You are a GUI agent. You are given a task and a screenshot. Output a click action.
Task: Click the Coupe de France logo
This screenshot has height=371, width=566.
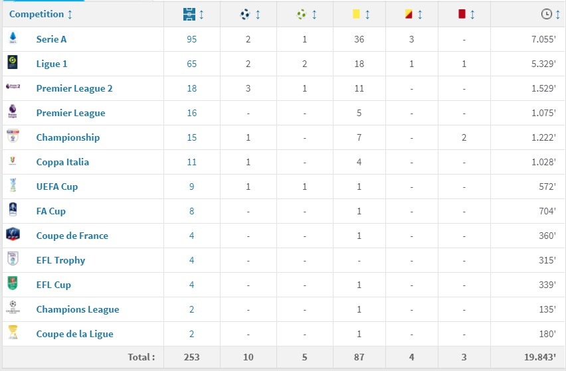(13, 235)
